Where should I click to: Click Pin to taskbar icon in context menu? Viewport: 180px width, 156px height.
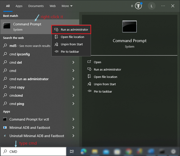click(56, 51)
